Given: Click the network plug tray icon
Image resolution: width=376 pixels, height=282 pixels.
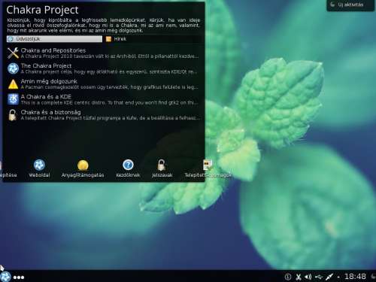Looking at the screenshot, I should tap(329, 277).
